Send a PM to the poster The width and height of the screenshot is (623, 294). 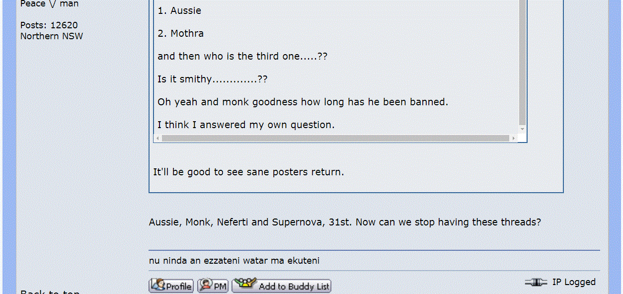click(213, 286)
